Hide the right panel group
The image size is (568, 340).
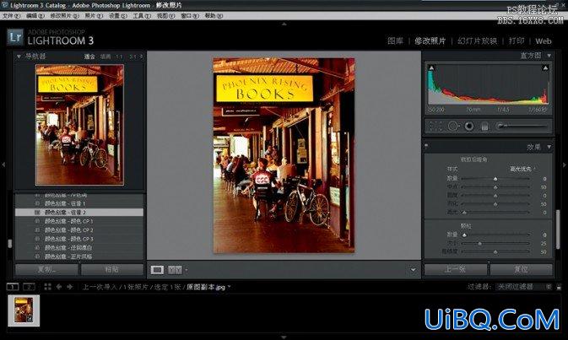click(x=565, y=165)
